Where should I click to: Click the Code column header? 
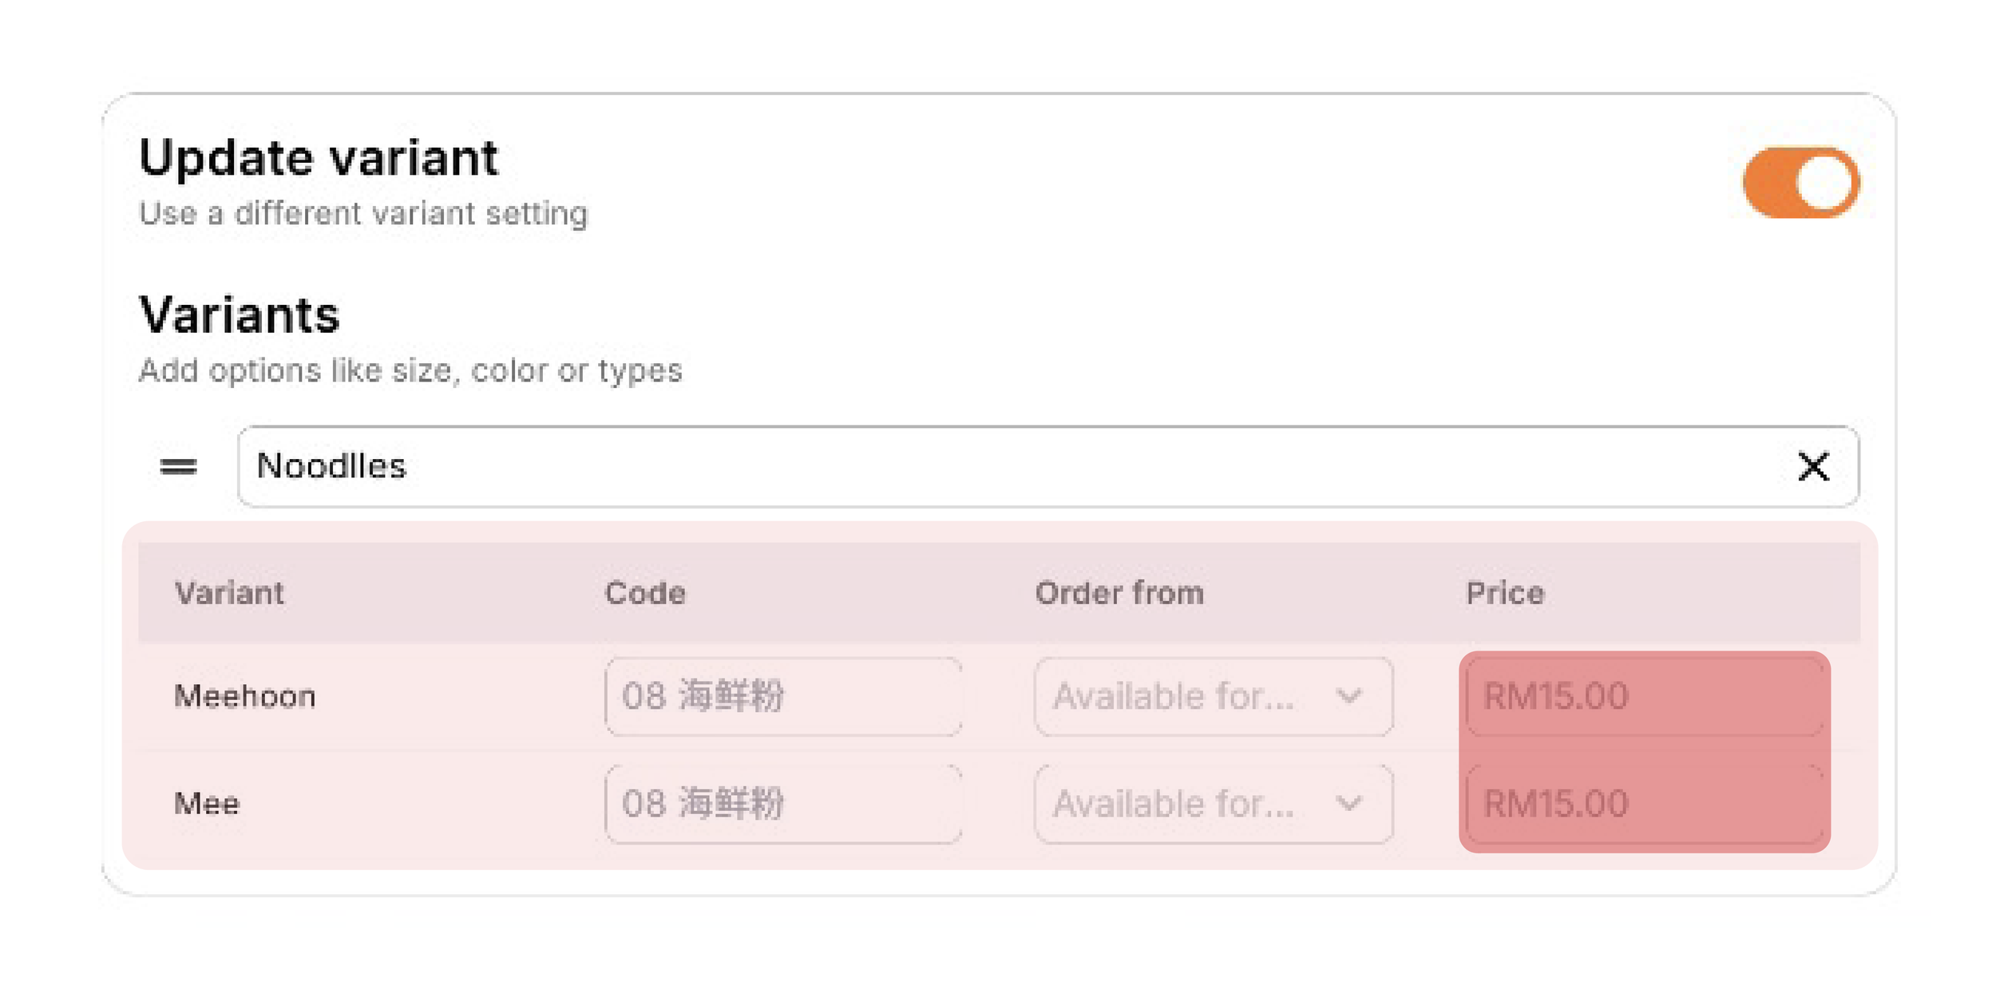pyautogui.click(x=644, y=593)
